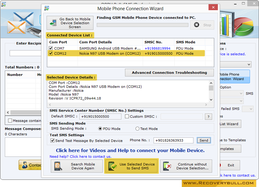The height and width of the screenshot is (187, 259).
Task: Click the SMSC No. column header
Action: 153,42
